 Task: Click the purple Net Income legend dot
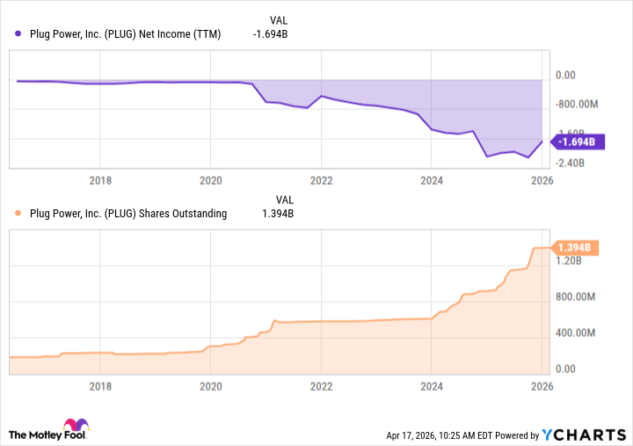click(18, 34)
